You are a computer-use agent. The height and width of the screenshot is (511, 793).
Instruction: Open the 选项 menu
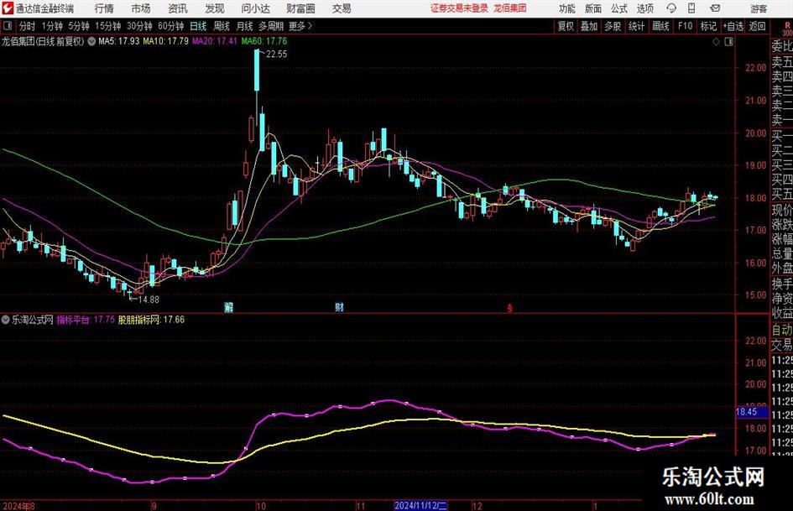644,8
